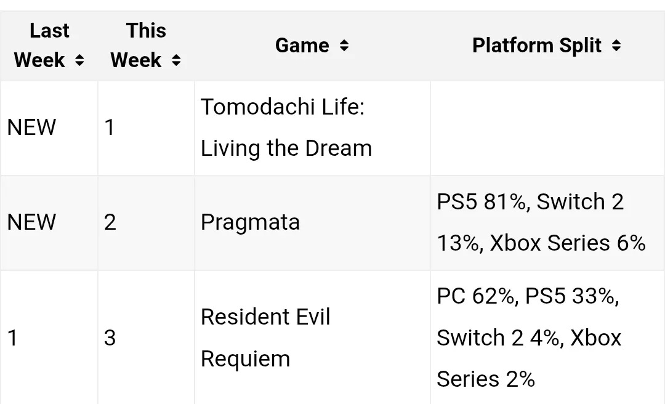Viewport: 665px width, 404px height.
Task: Click the sort arrows next to Game
Action: 344,46
